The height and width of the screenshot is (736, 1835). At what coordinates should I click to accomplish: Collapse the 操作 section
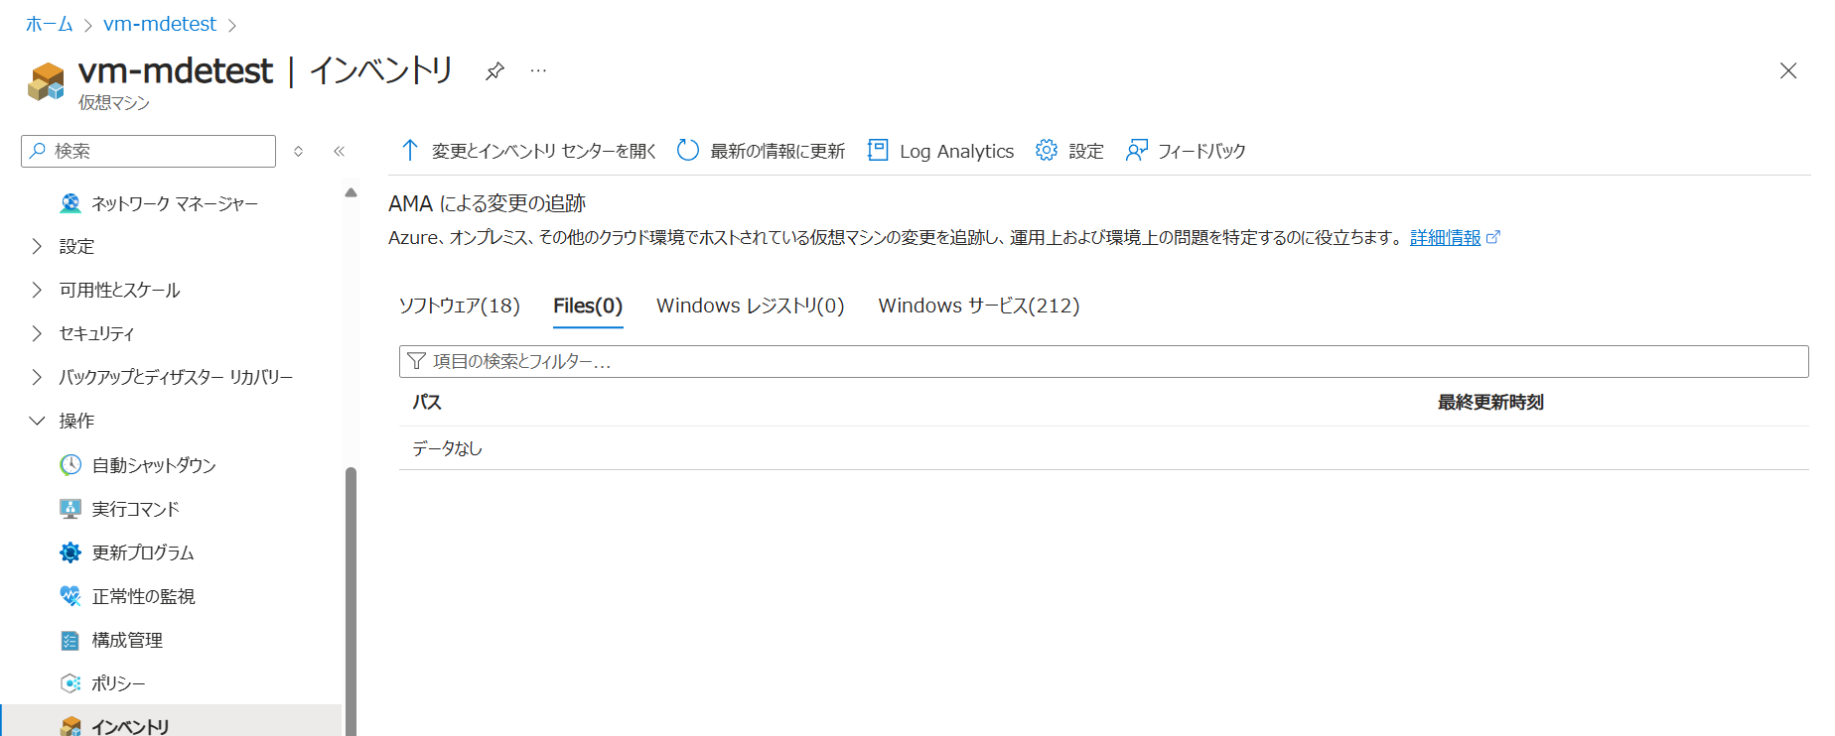[x=38, y=421]
